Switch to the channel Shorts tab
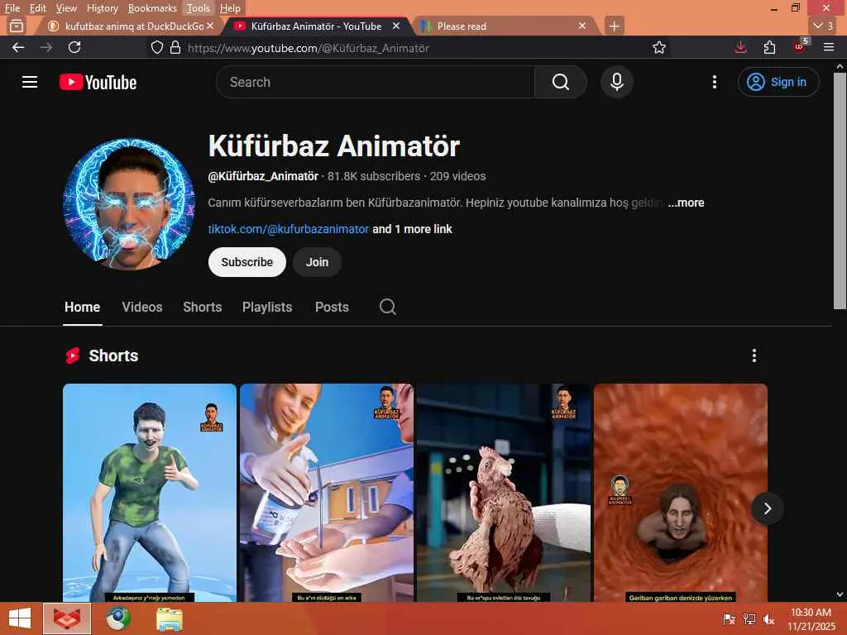 tap(203, 308)
